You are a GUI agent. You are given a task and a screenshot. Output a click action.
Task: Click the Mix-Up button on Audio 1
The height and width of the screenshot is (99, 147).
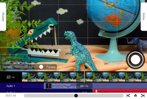coord(84,86)
